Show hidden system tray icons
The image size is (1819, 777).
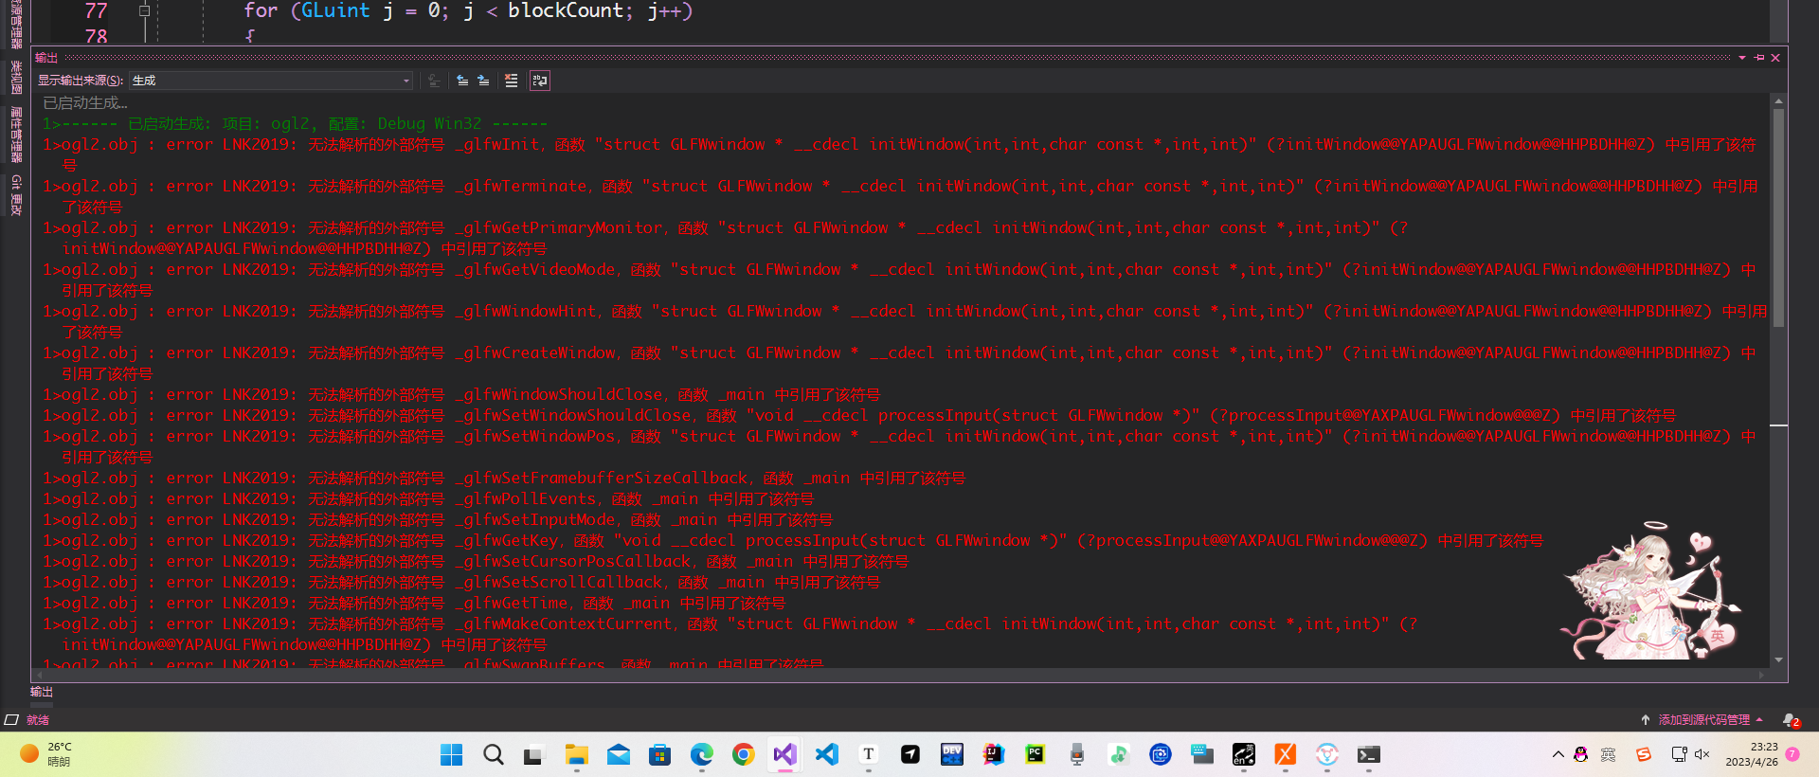point(1558,754)
